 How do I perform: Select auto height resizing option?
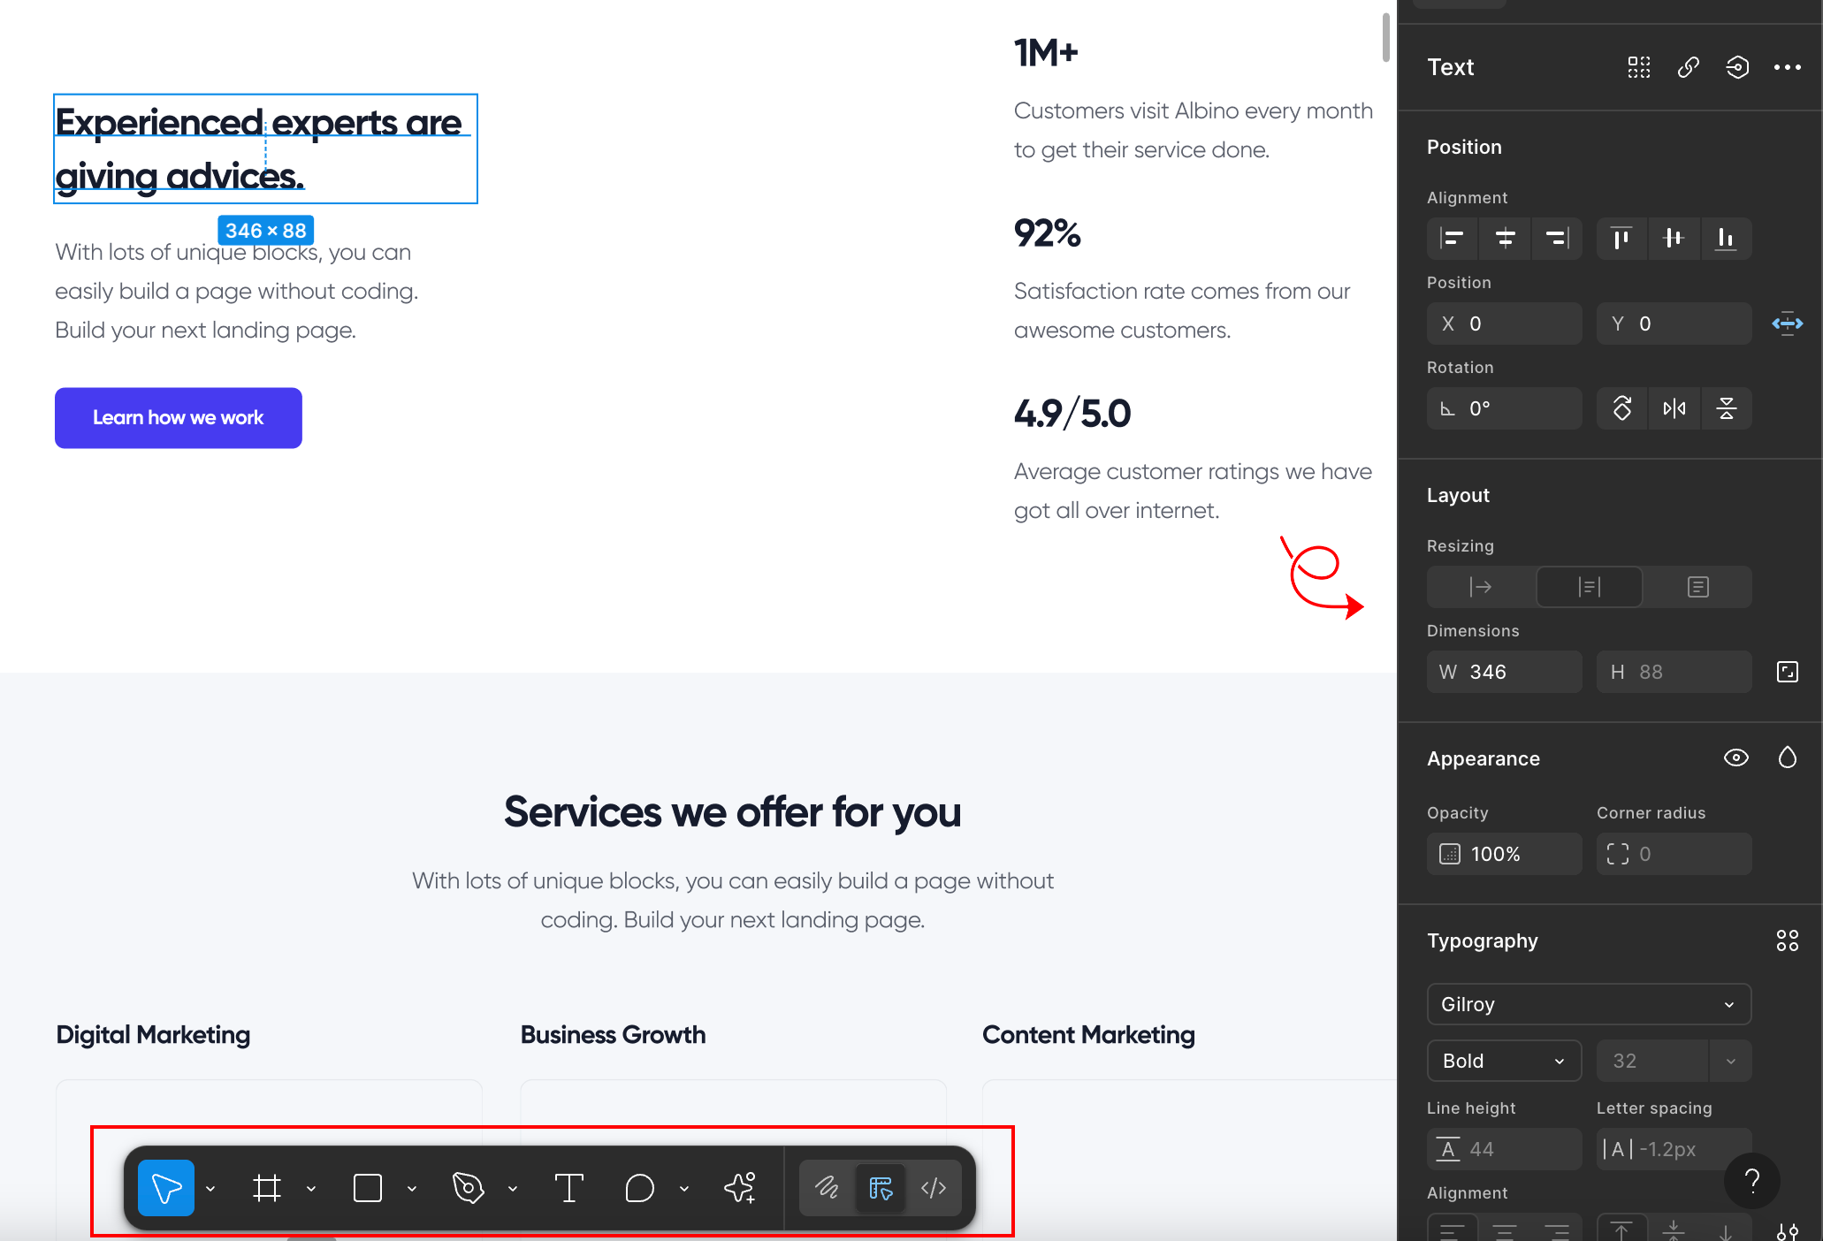tap(1589, 587)
